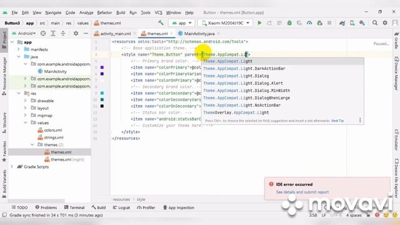Click See details and submit report link
The image size is (400, 225).
[x=302, y=192]
